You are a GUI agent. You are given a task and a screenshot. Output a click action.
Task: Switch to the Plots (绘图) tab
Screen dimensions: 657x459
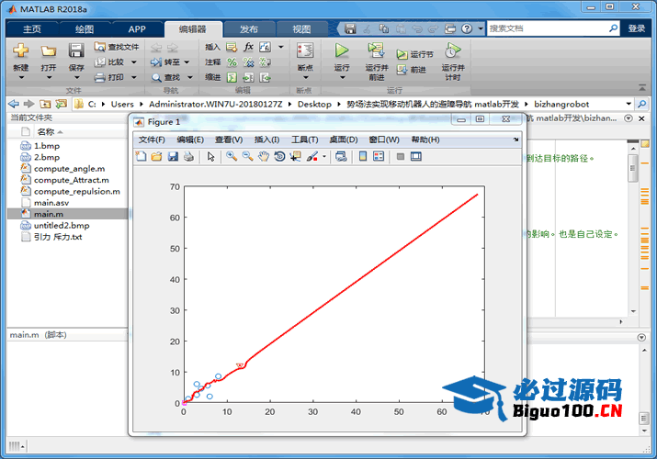(x=85, y=29)
